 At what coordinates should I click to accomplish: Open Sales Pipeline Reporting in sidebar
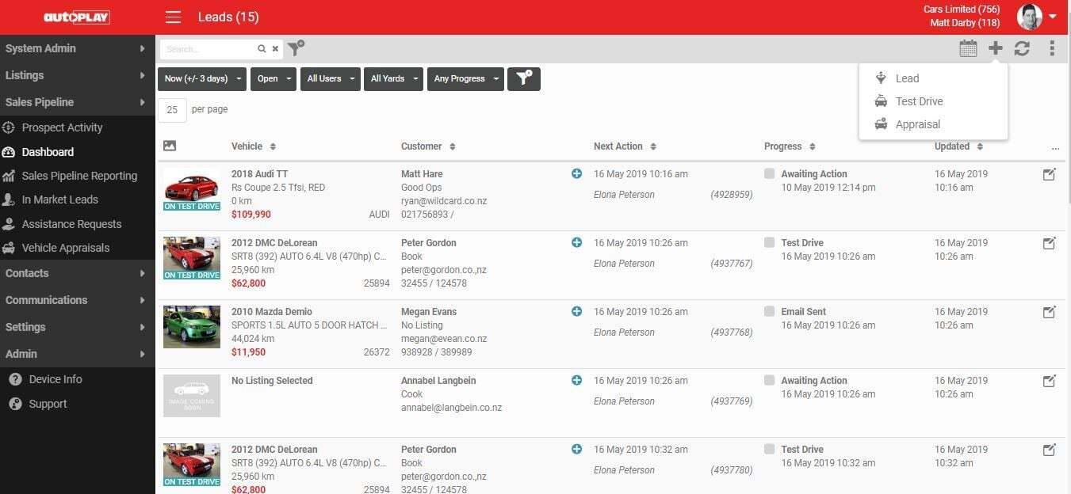tap(78, 176)
